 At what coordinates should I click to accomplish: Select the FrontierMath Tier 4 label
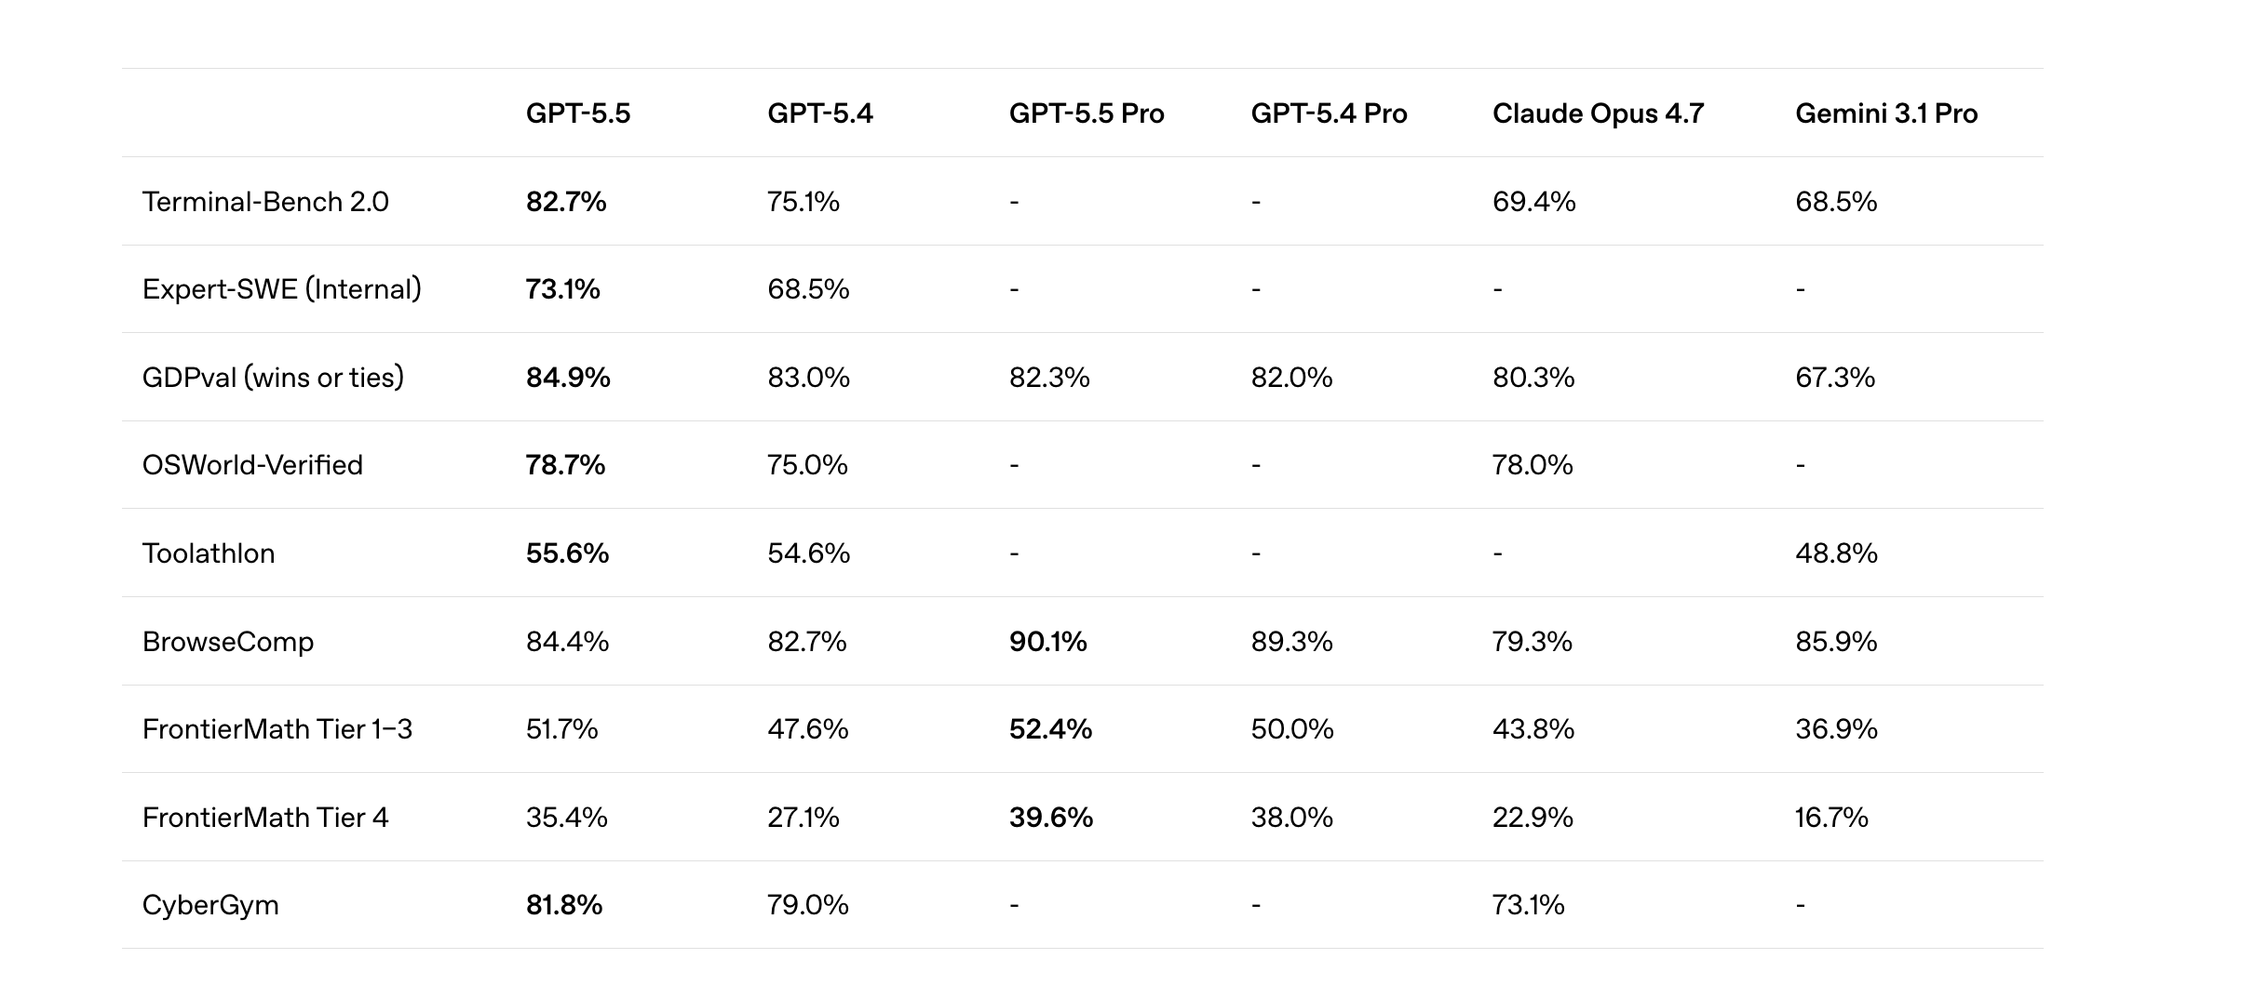pyautogui.click(x=265, y=818)
